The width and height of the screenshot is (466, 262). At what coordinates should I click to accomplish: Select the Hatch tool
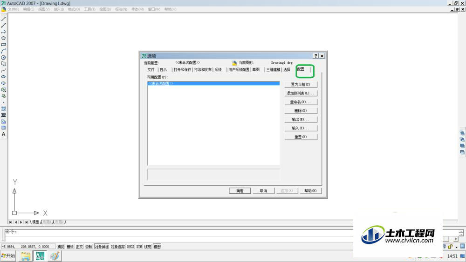click(x=4, y=108)
